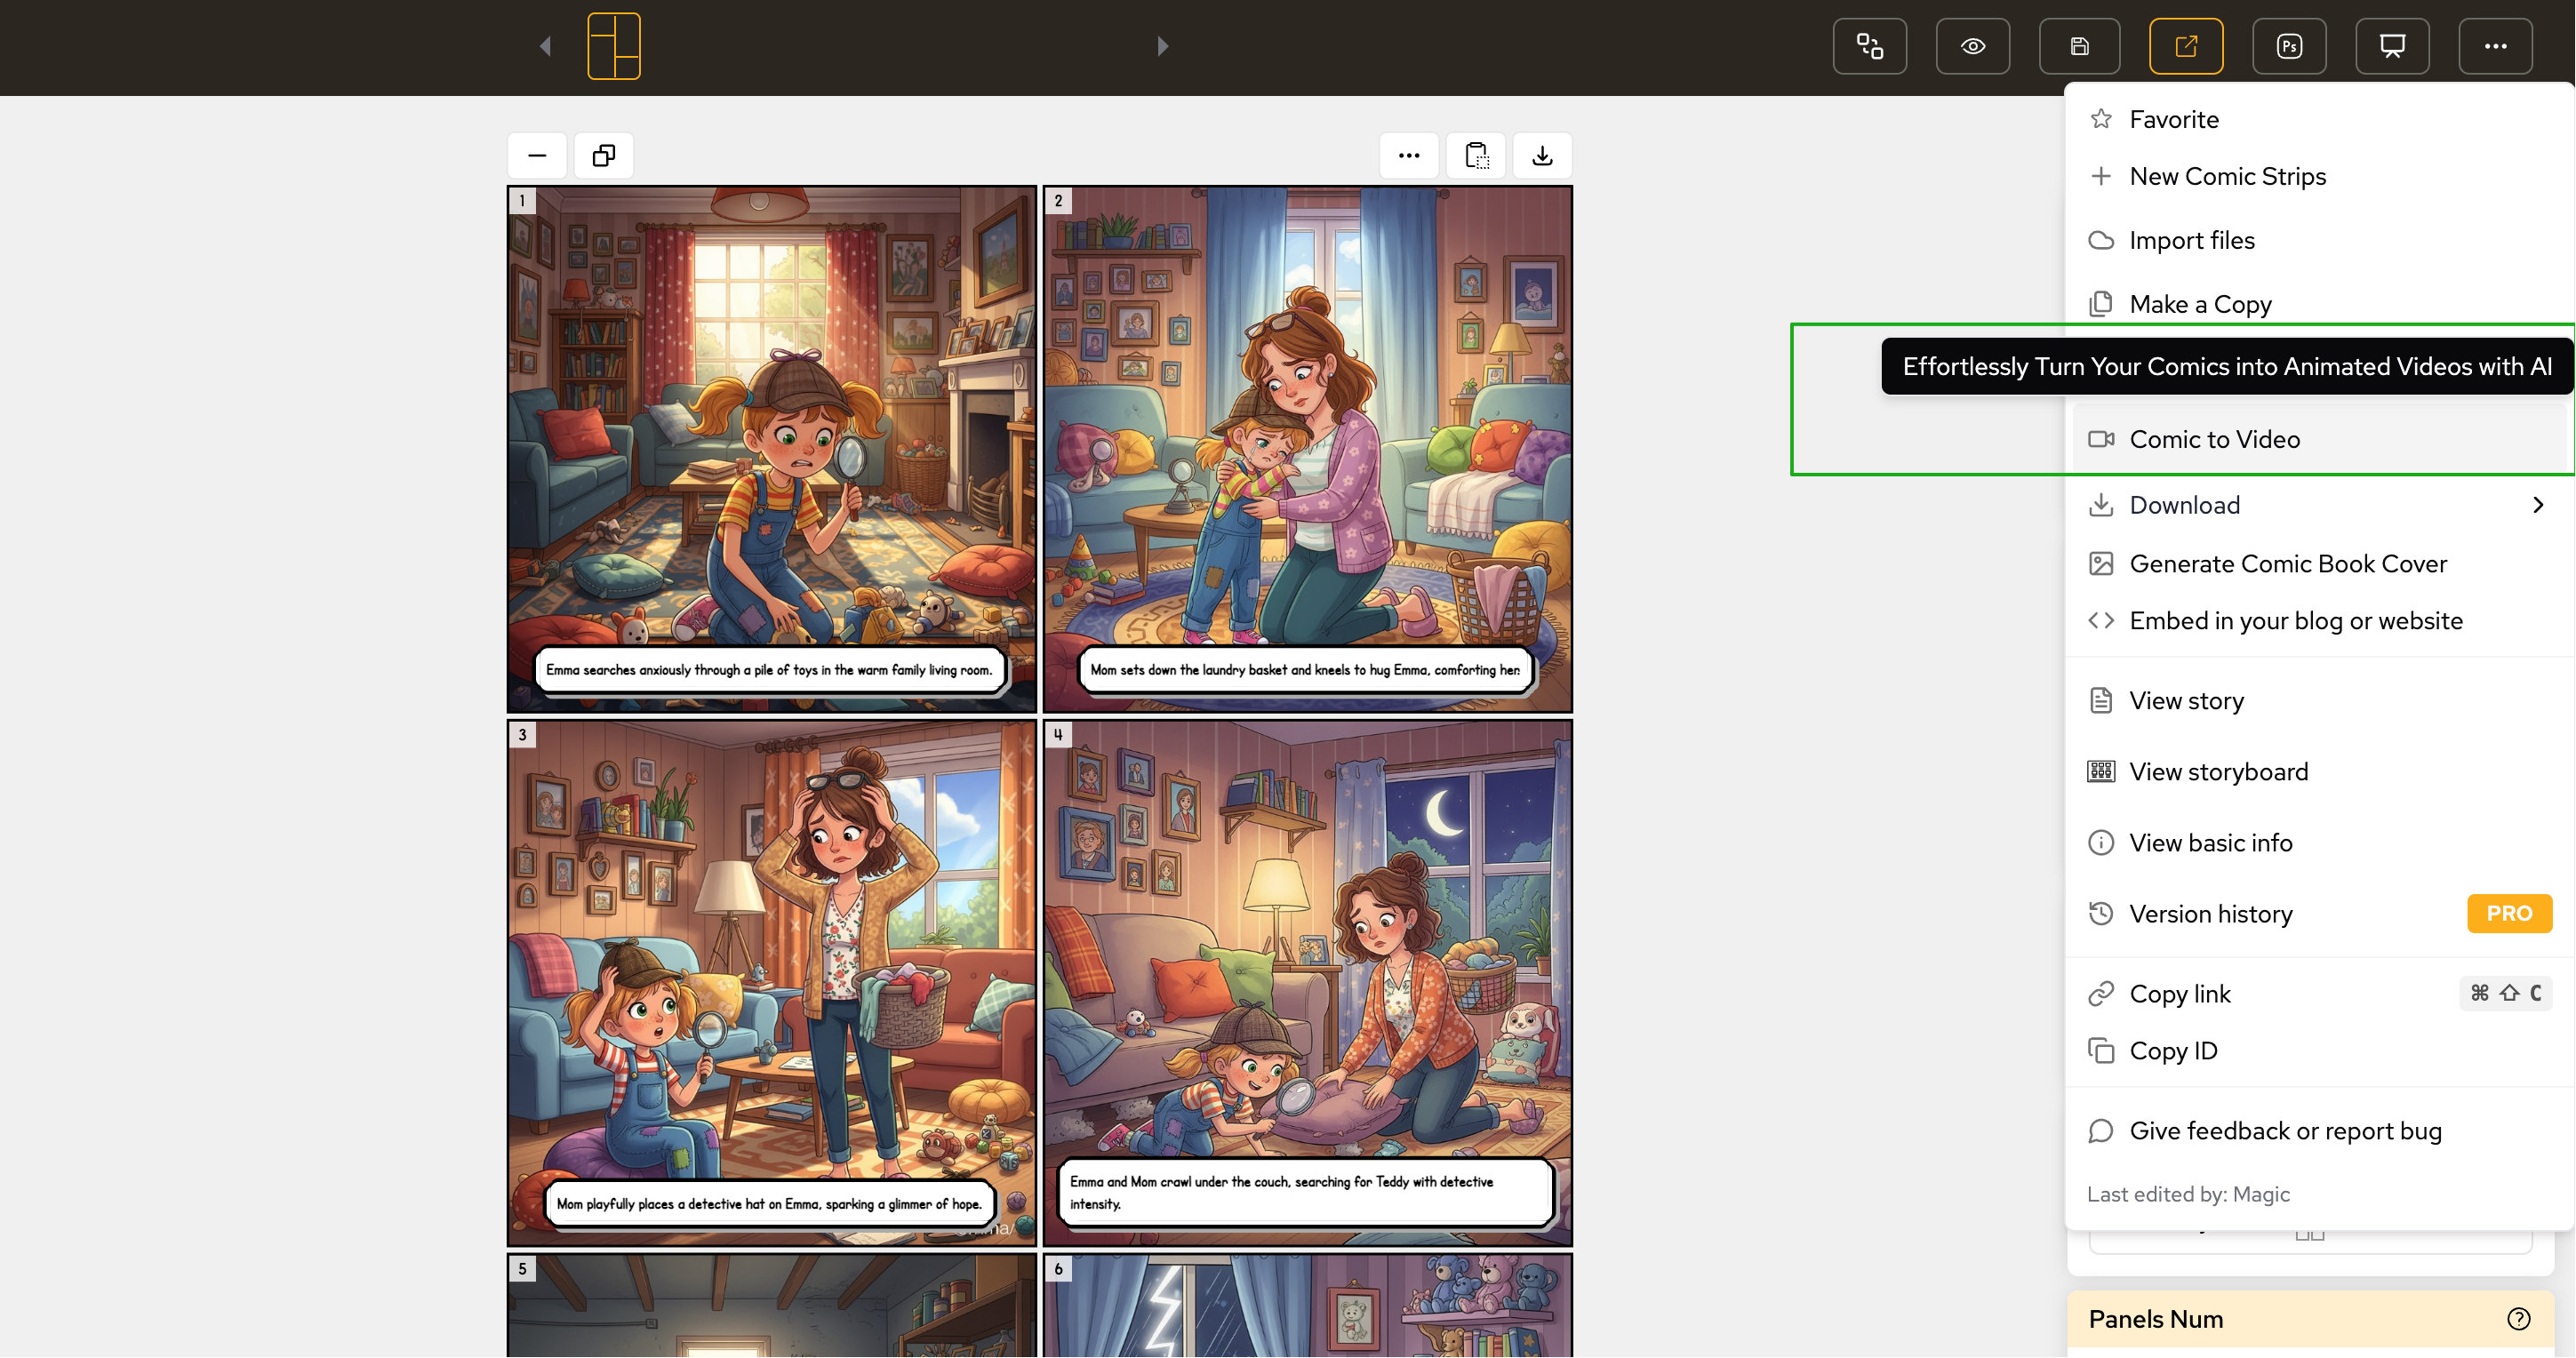The image size is (2576, 1358).
Task: Go to previous page with left arrow
Action: [x=545, y=46]
